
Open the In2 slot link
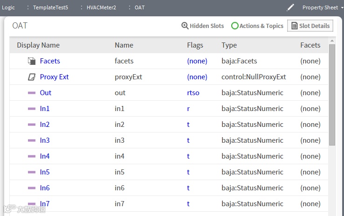(45, 125)
